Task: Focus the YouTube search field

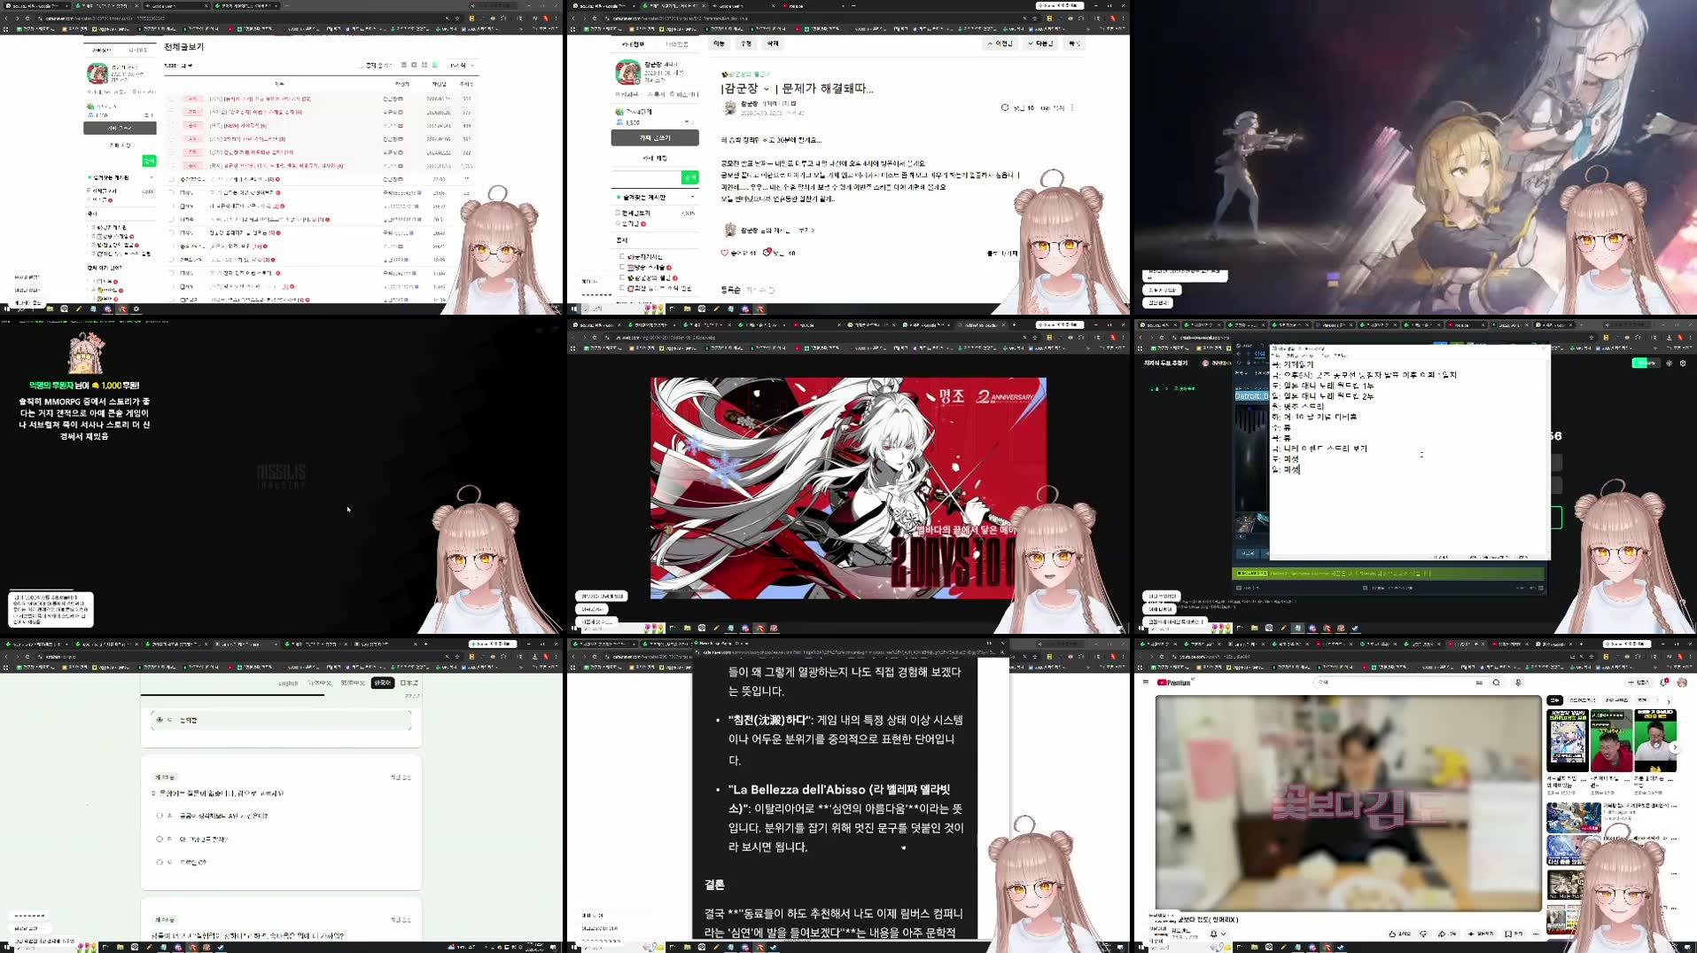Action: [x=1396, y=683]
